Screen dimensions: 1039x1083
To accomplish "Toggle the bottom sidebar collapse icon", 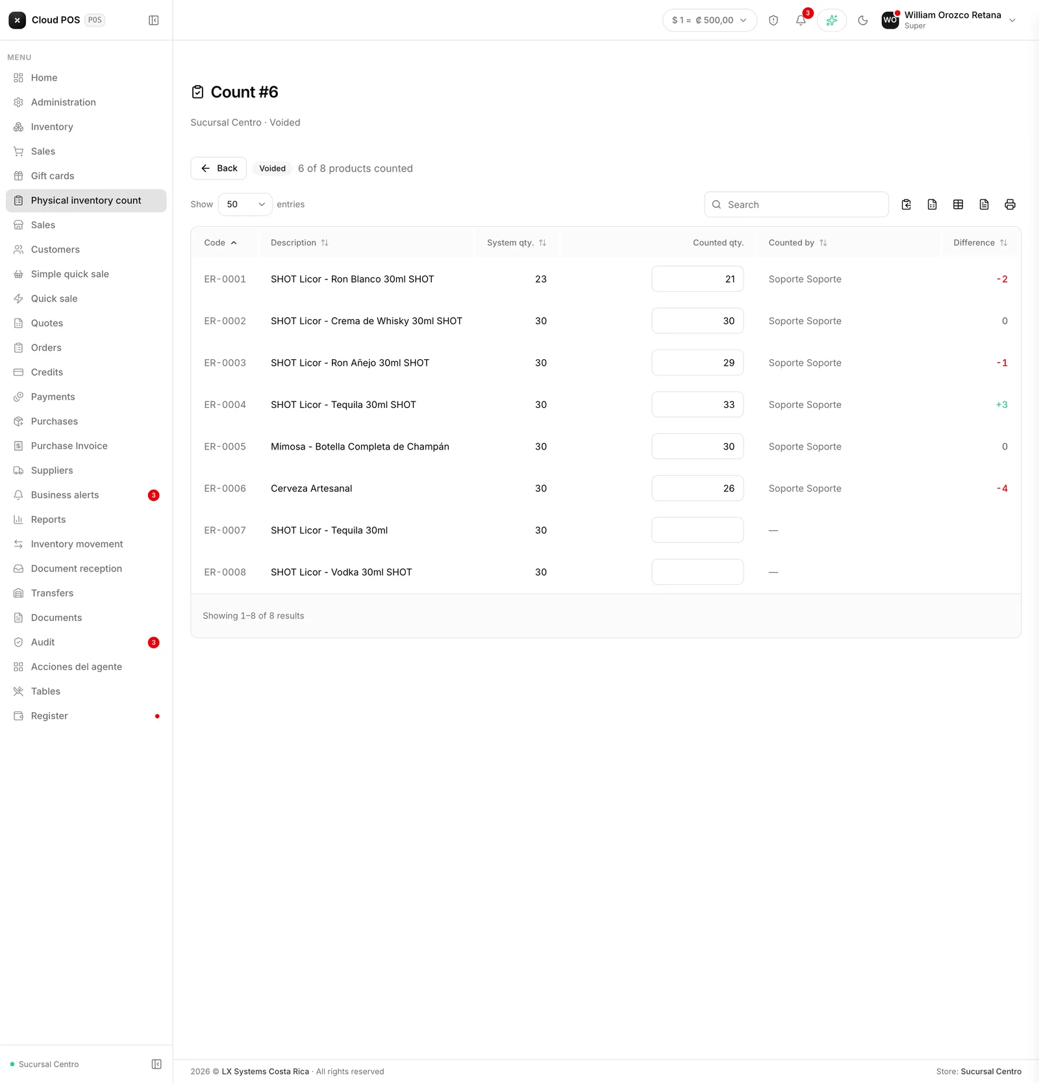I will click(156, 1064).
